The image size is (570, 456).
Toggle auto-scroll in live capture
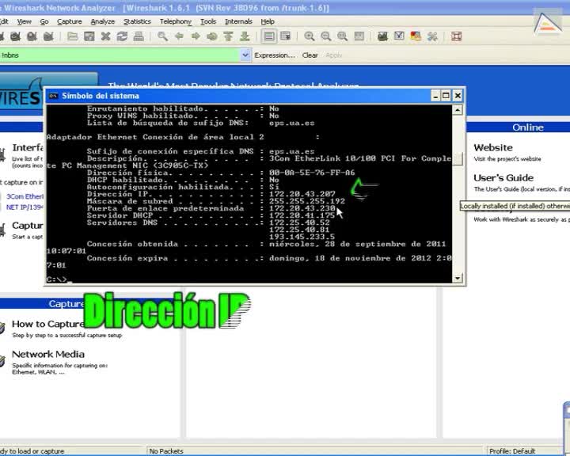(285, 36)
